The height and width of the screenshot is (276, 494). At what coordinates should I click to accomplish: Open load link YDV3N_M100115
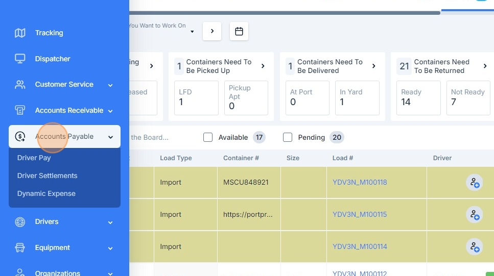point(360,214)
